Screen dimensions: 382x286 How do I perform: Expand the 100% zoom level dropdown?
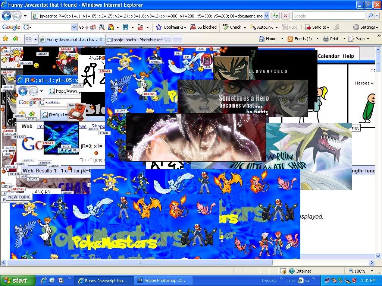tap(372, 271)
